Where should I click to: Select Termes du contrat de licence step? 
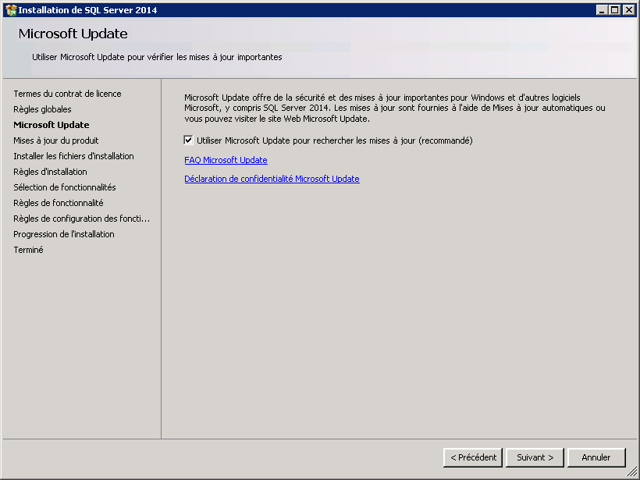[67, 94]
